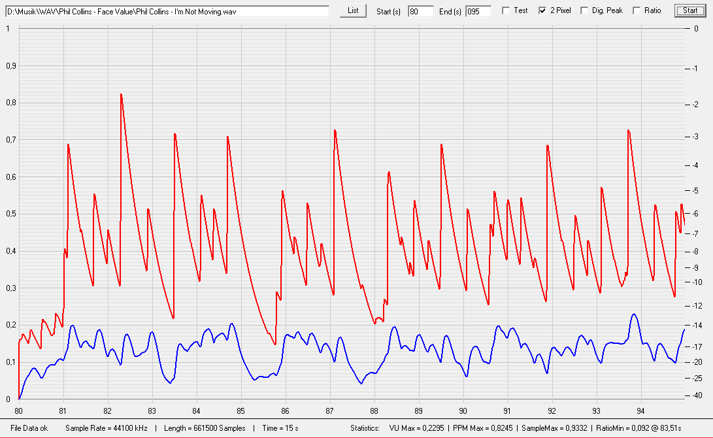Viewport: 713px width, 438px height.
Task: Click the "PPM Max = 0,8245" statistic
Action: tap(482, 428)
